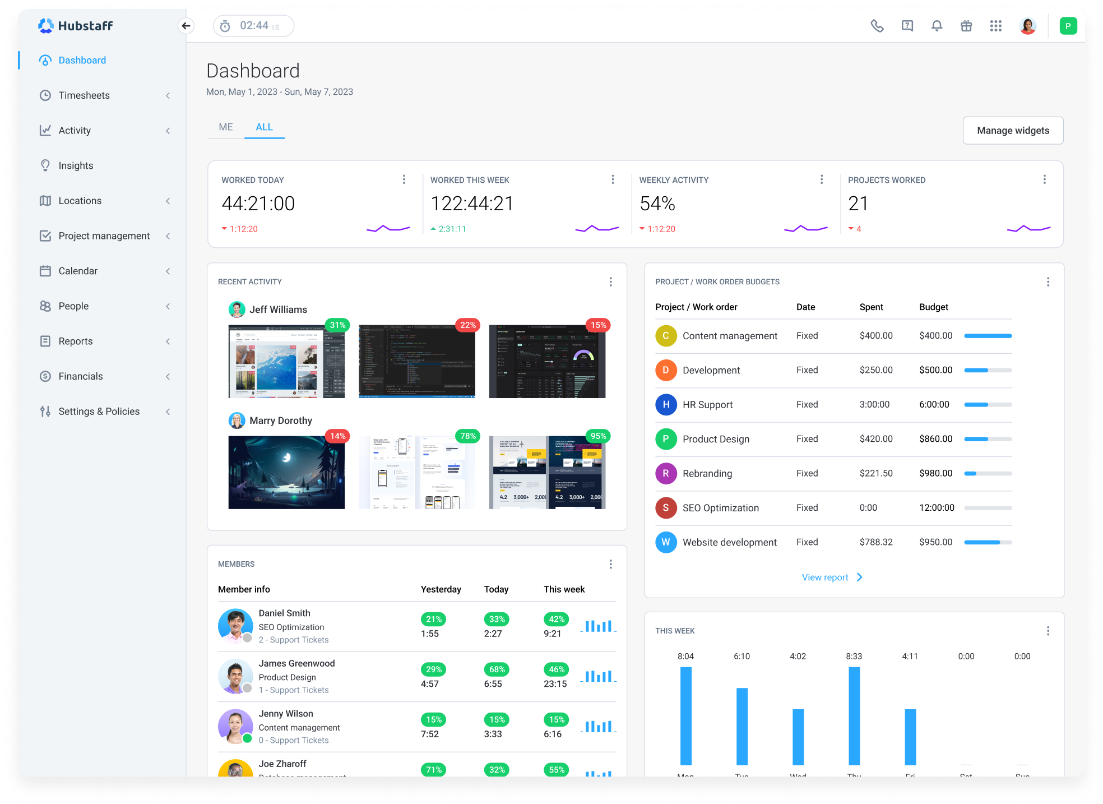This screenshot has height=804, width=1103.
Task: Click the timer showing 02:44
Action: pyautogui.click(x=253, y=25)
